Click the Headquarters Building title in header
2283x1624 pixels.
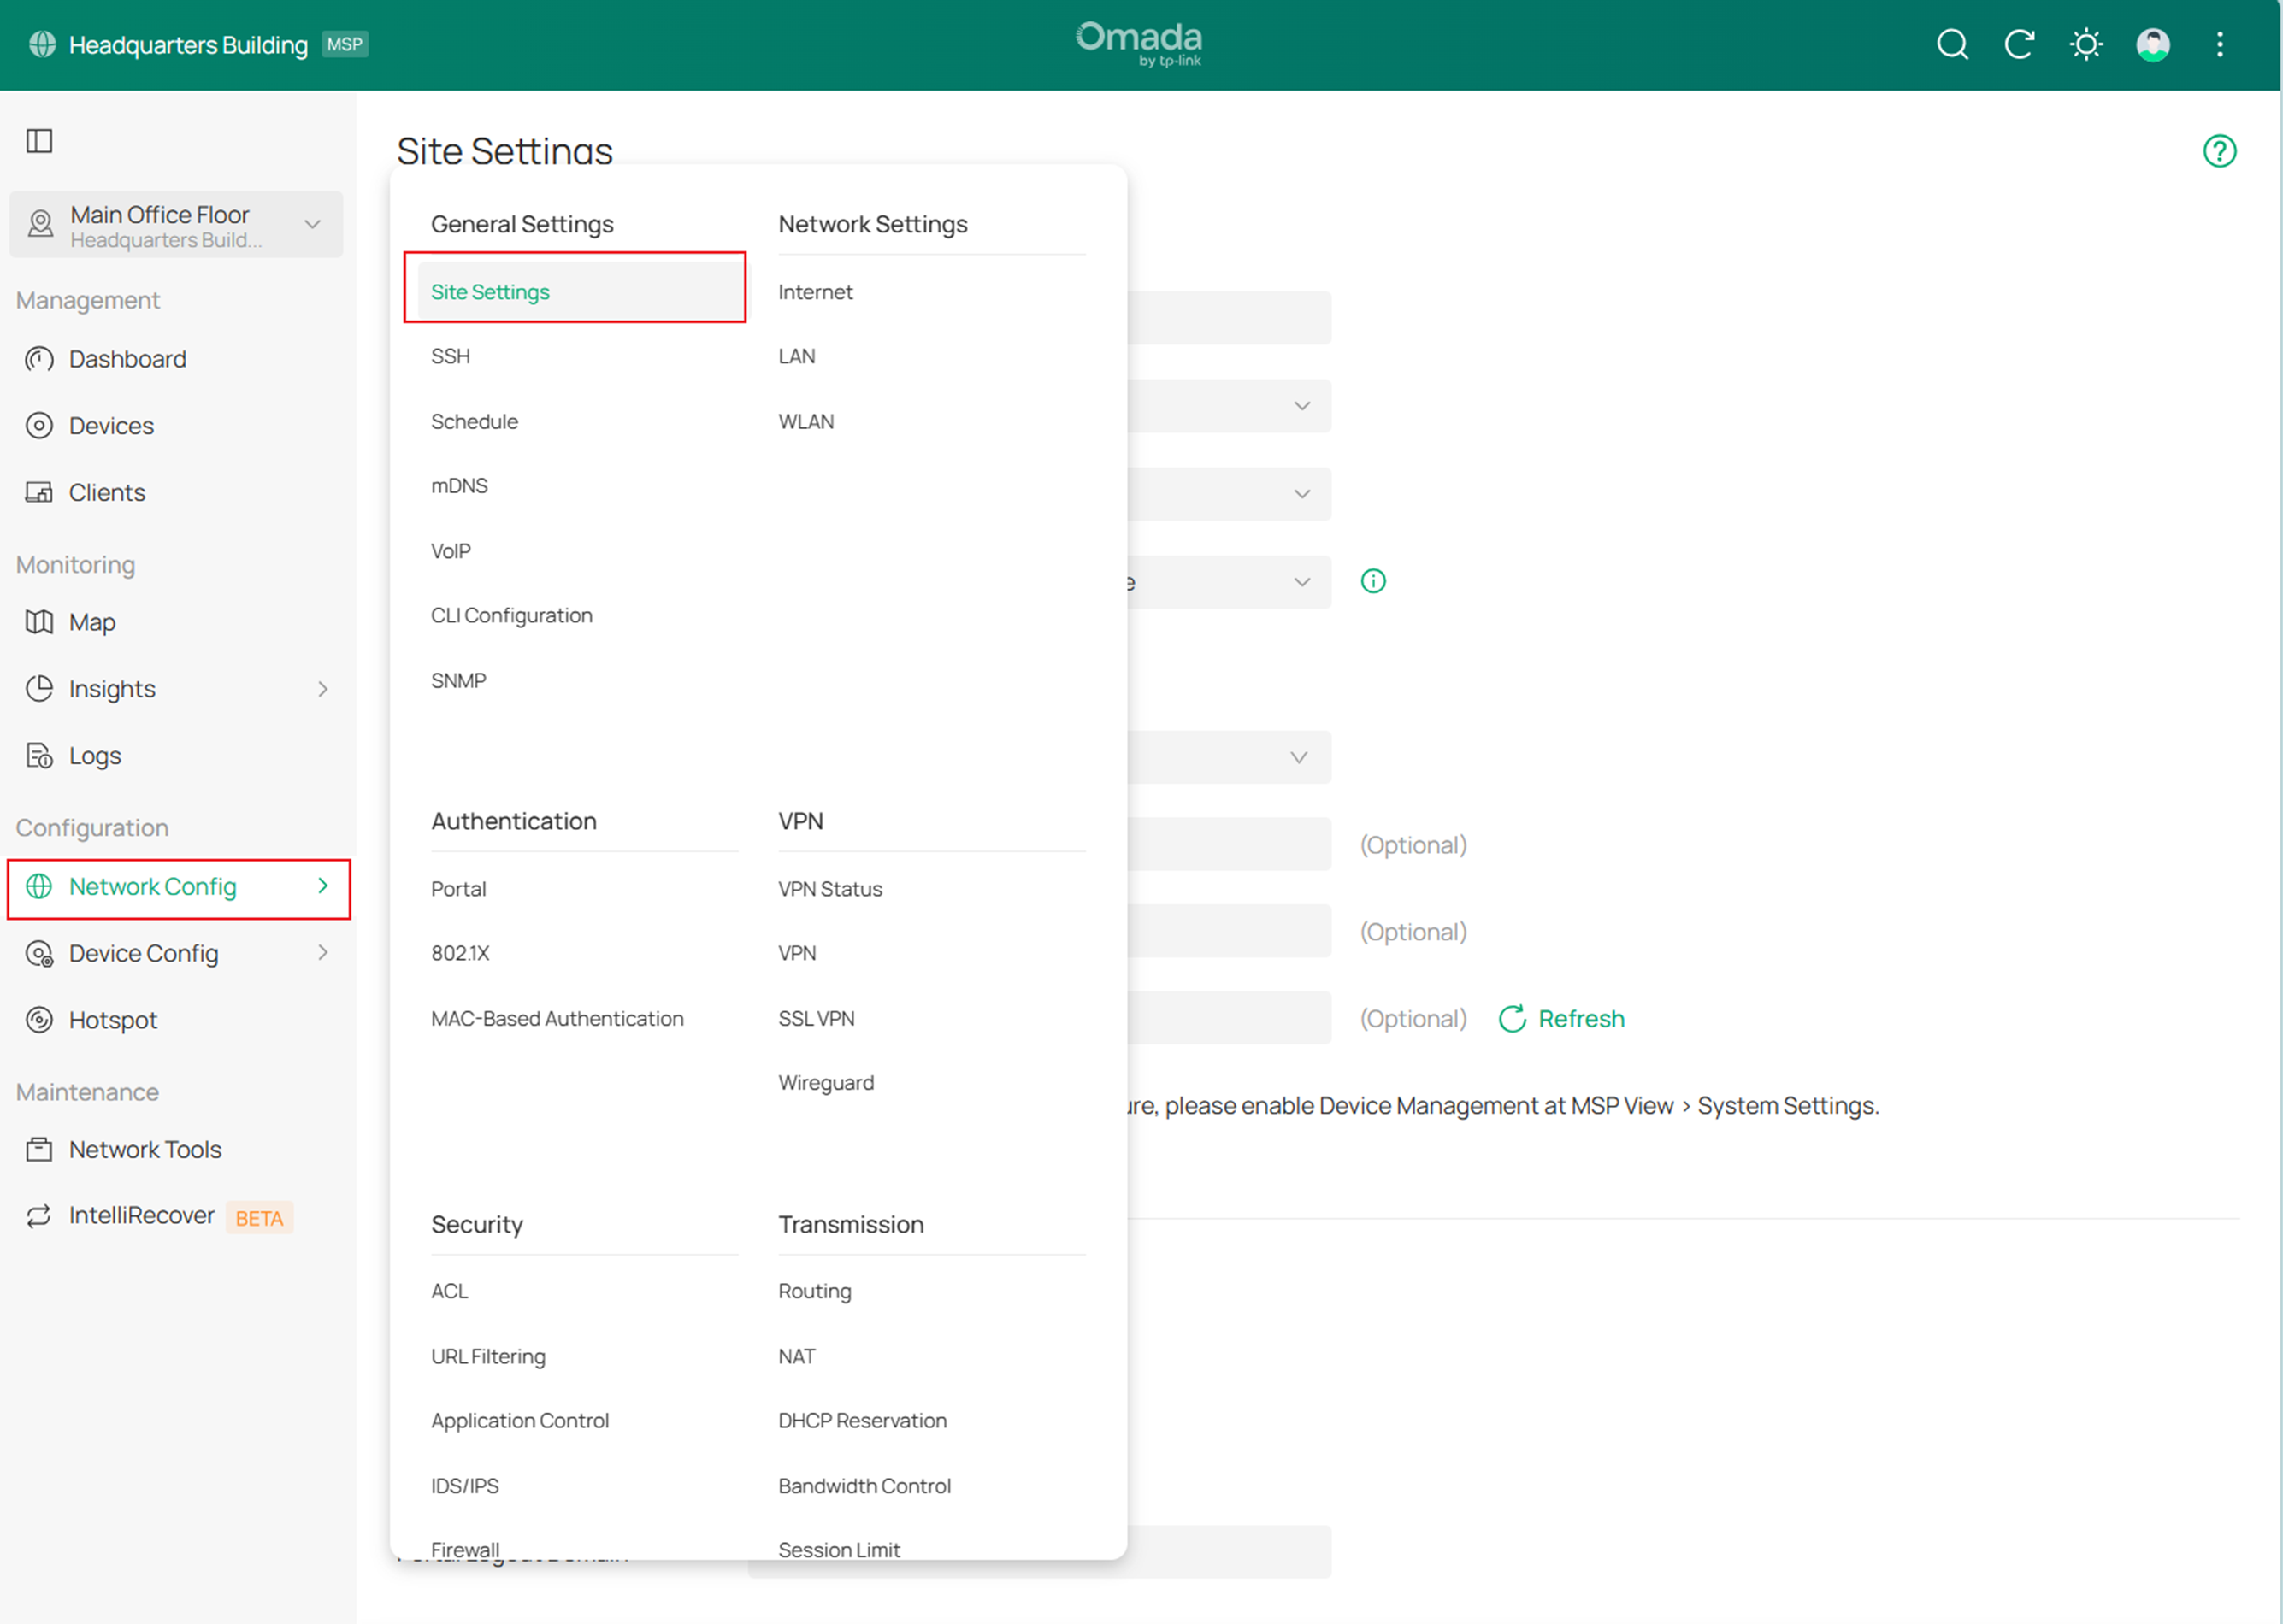pyautogui.click(x=188, y=45)
